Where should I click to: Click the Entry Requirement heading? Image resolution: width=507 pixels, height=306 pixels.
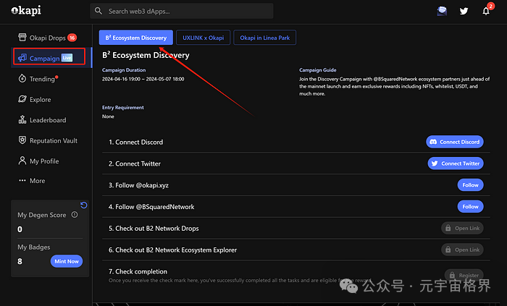(x=123, y=108)
